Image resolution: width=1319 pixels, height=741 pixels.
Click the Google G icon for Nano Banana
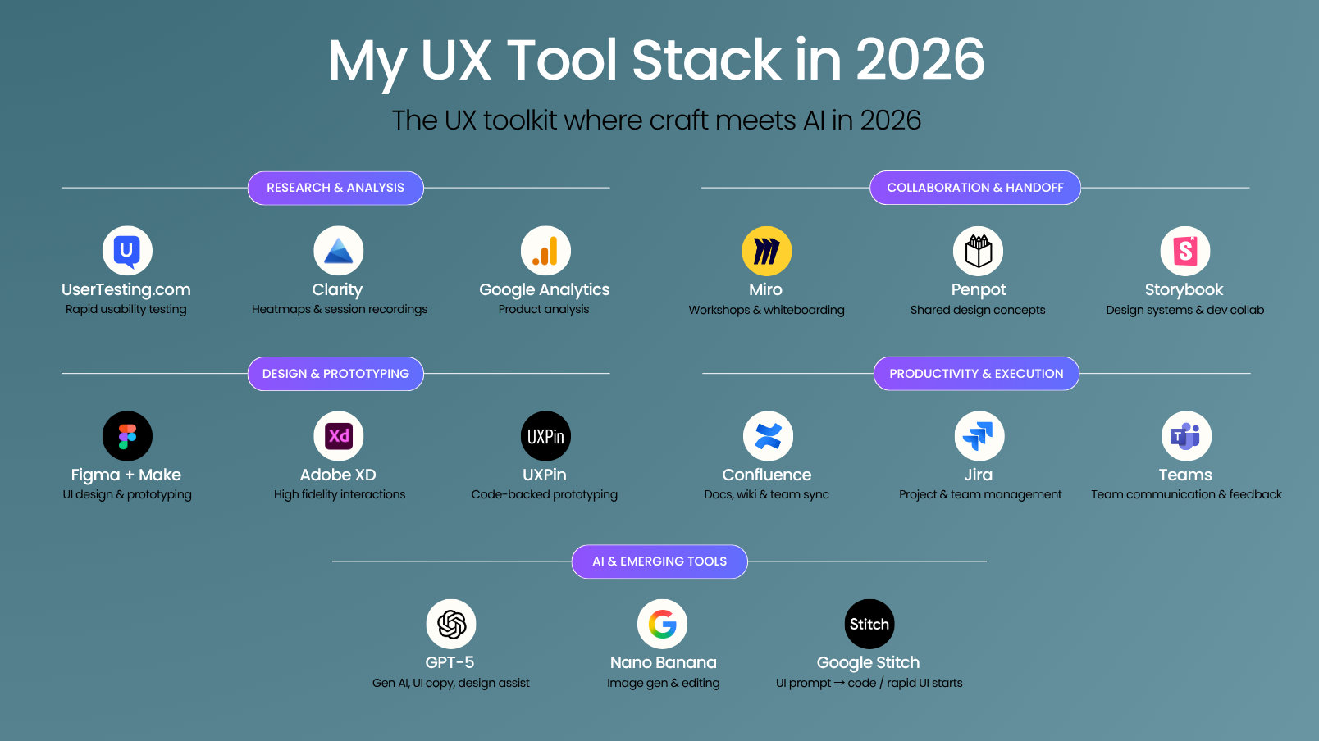(x=662, y=625)
